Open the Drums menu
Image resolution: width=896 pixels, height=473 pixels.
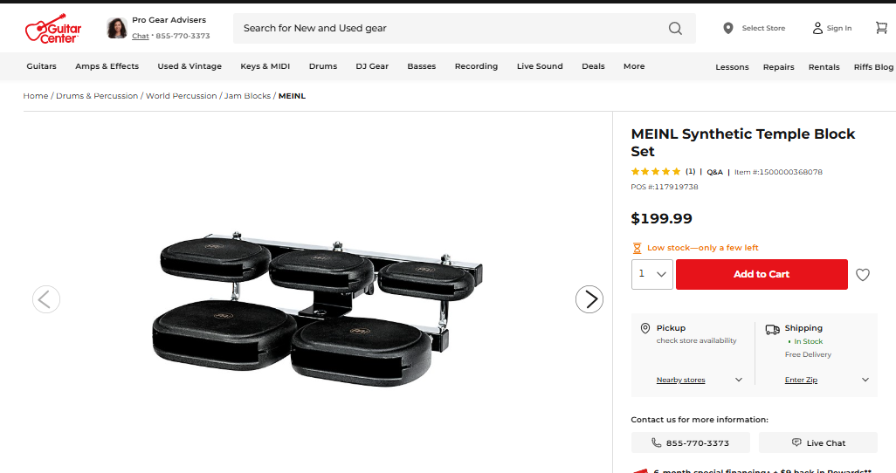(x=323, y=66)
